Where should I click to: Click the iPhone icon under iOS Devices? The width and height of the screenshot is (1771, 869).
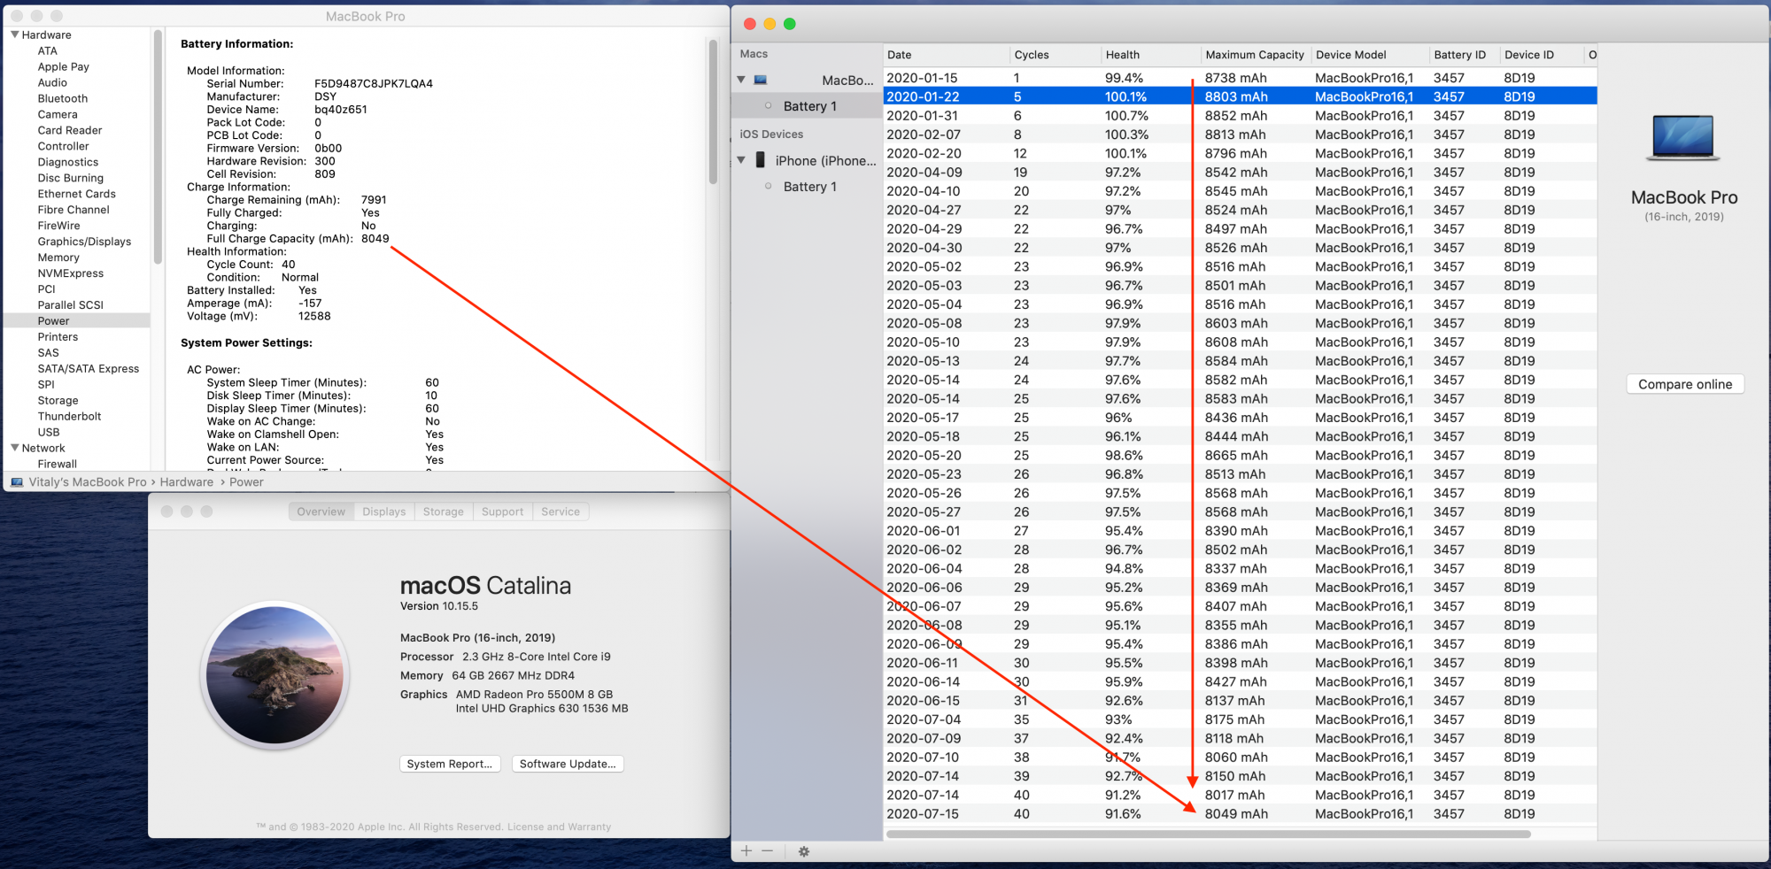(x=760, y=160)
